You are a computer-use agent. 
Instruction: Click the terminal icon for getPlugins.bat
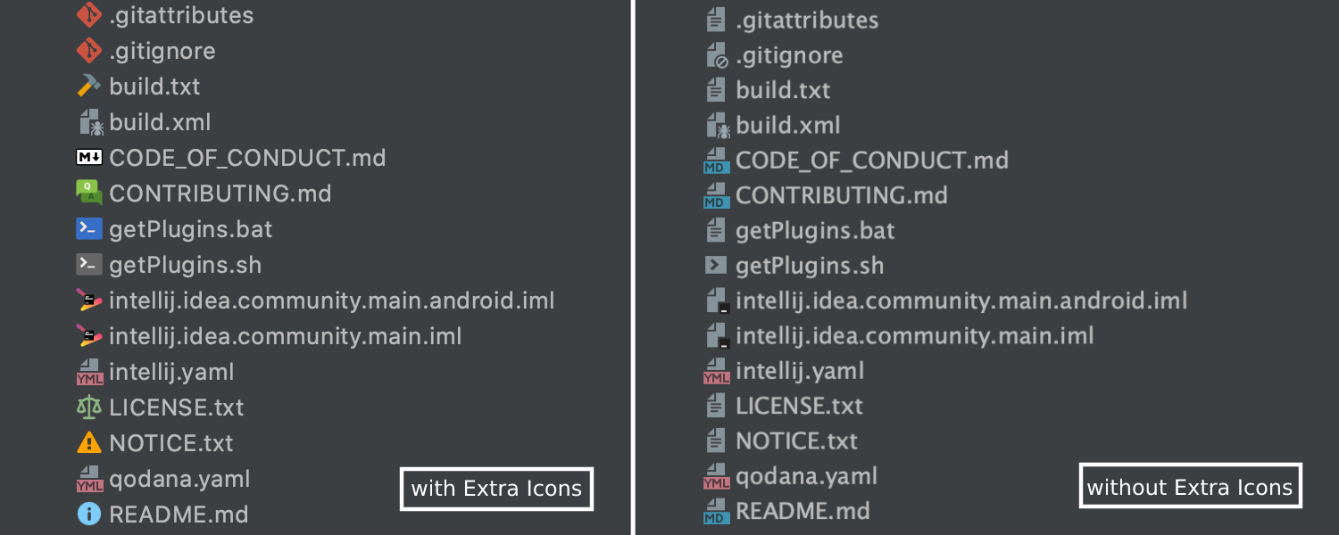coord(87,228)
